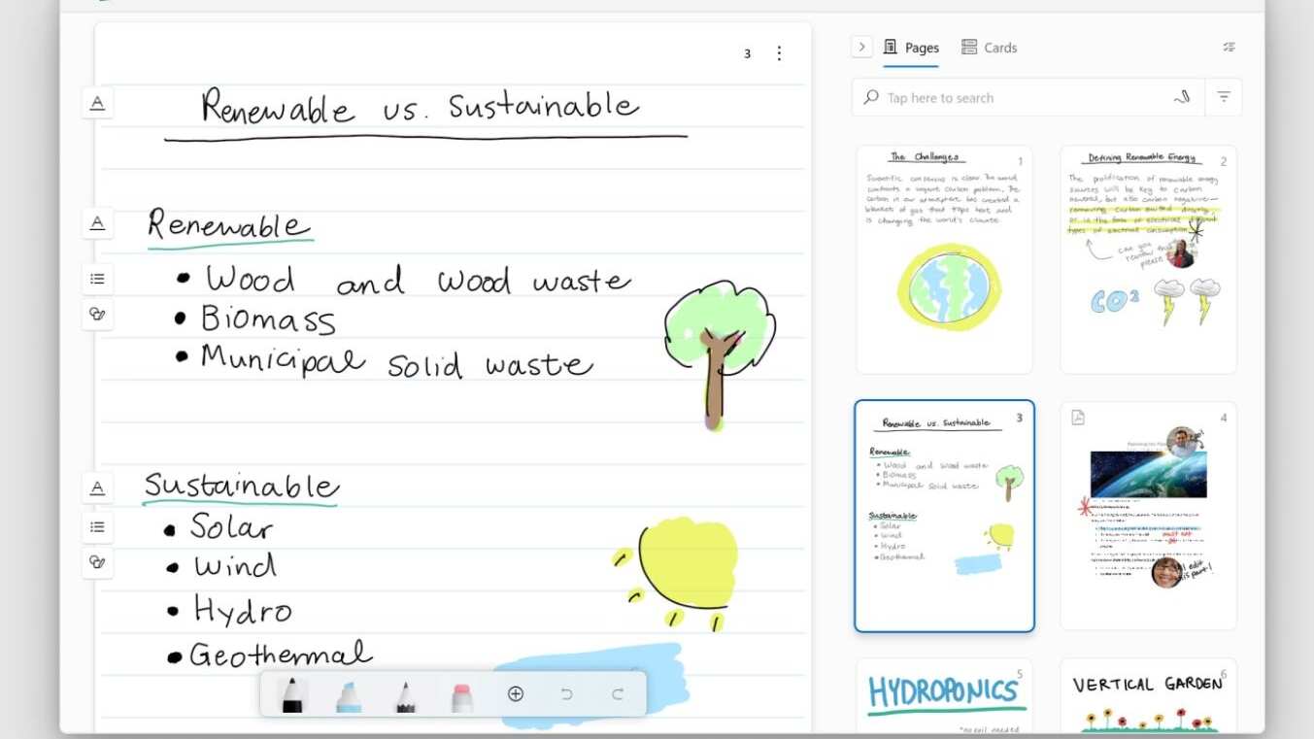Screen dimensions: 1314x739
Task: Open page three's more options menu
Action: coord(779,53)
